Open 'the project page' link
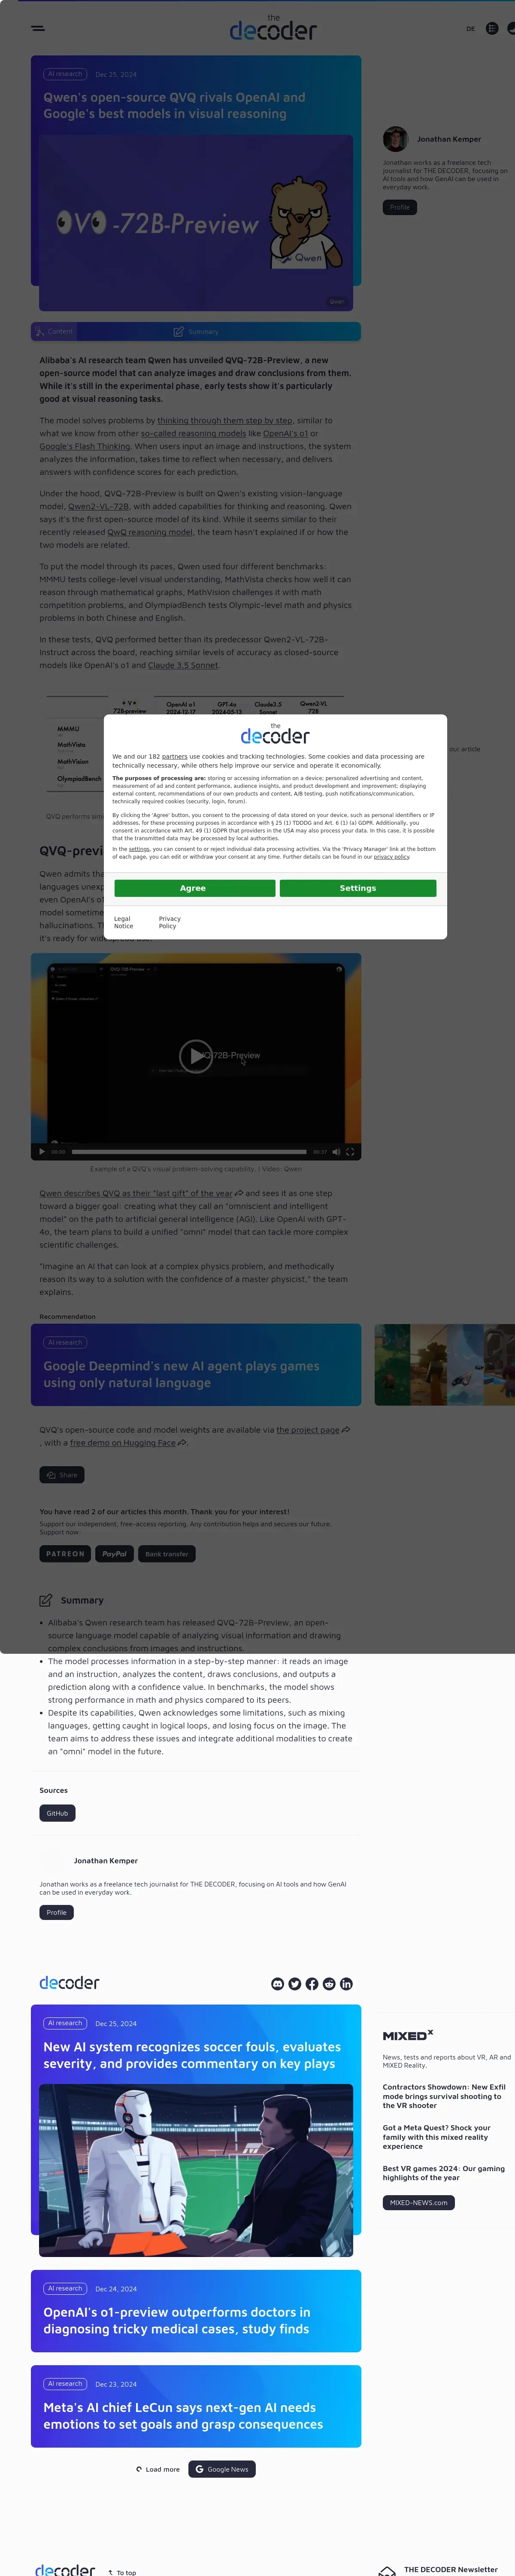Screen dimensions: 515x2576 coord(308,1430)
